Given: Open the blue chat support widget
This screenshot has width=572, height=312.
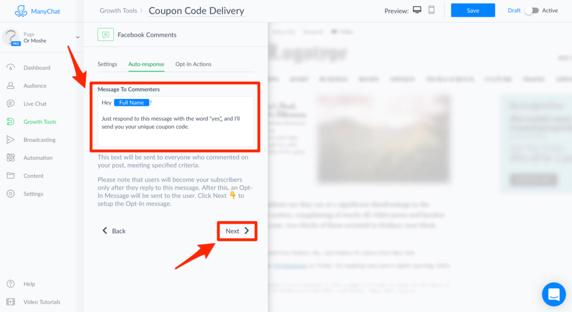Looking at the screenshot, I should pyautogui.click(x=554, y=294).
